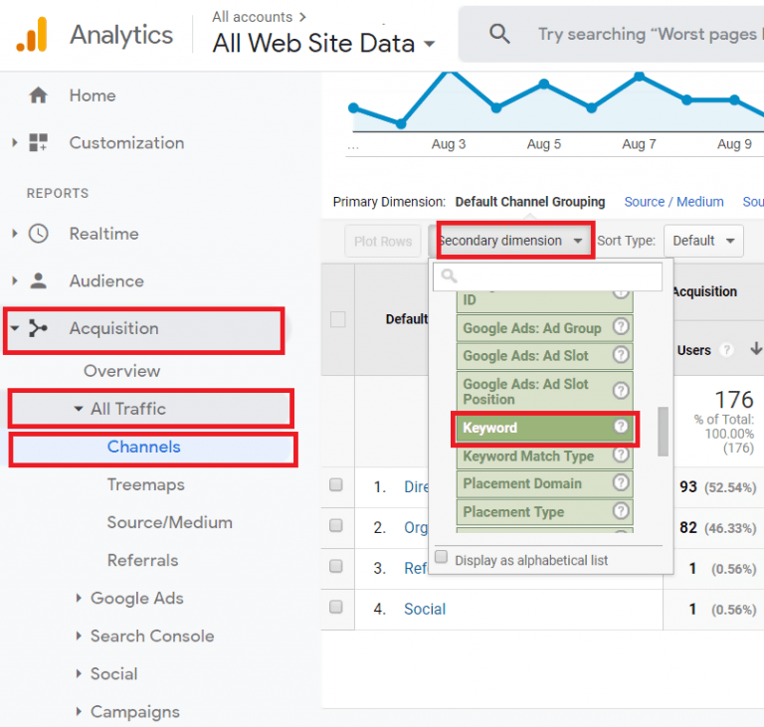Screen dimensions: 764x727
Task: Open the Secondary dimension dropdown
Action: [x=510, y=241]
